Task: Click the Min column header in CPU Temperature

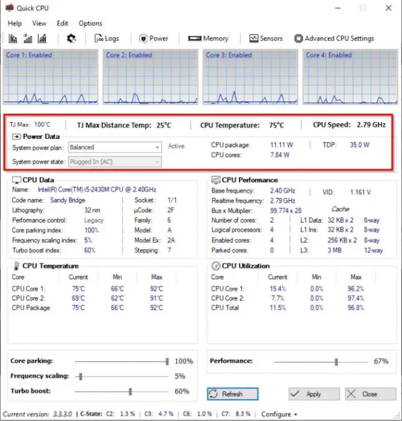Action: [x=117, y=277]
